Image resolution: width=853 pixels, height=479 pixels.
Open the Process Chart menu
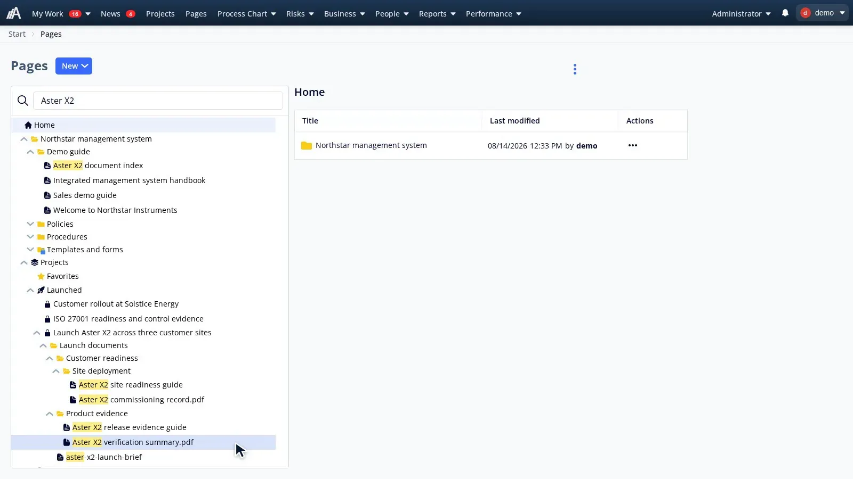(247, 13)
